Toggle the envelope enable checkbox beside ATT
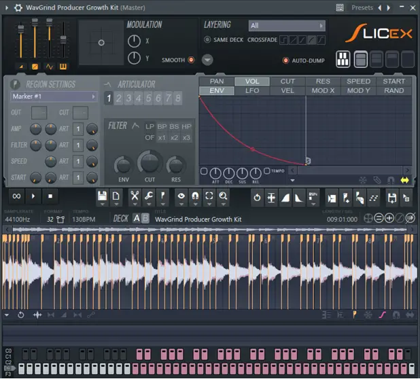Image resolution: width=420 pixels, height=379 pixels. tap(204, 171)
